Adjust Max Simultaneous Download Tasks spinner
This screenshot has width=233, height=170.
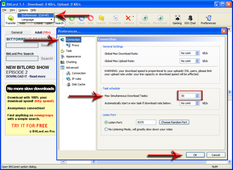pyautogui.click(x=197, y=96)
